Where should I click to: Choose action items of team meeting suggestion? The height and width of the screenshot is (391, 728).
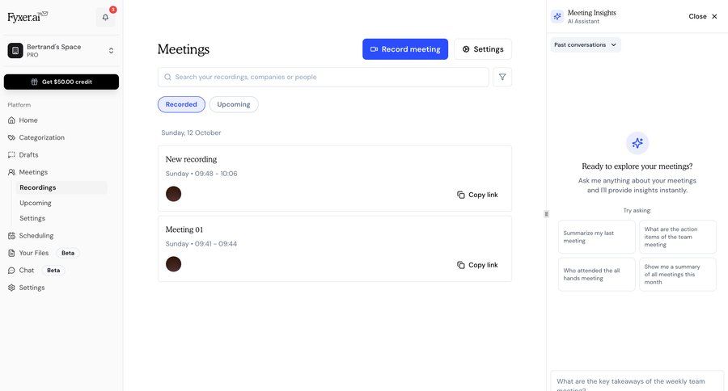point(678,237)
